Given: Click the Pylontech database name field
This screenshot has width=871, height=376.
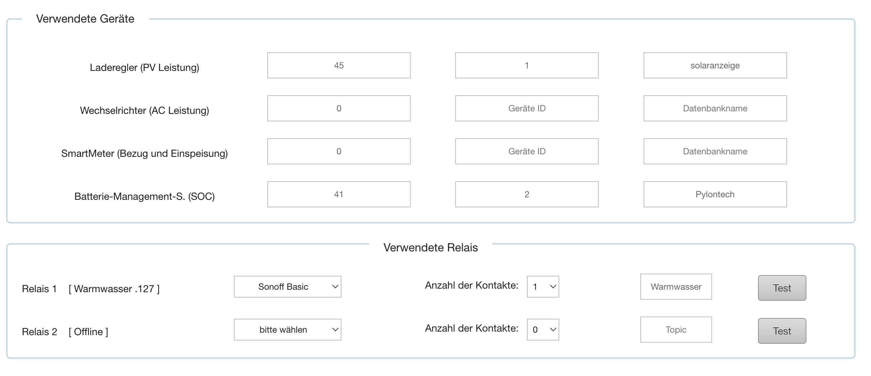Looking at the screenshot, I should (715, 194).
